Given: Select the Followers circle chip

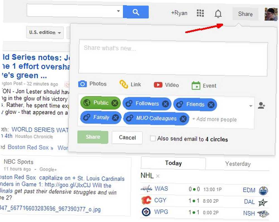Looking at the screenshot, I should 147,103.
